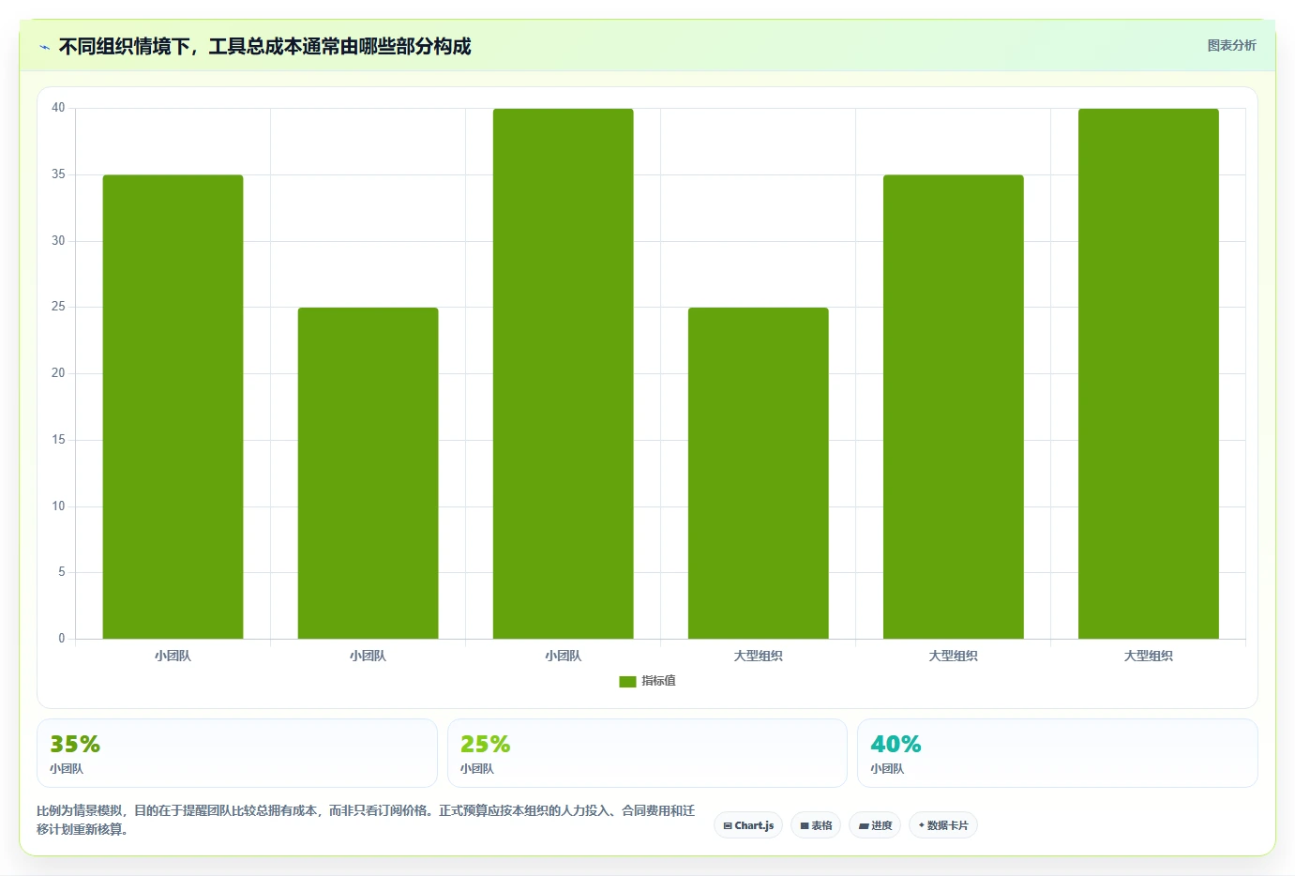Click the 大型组织 bar with value 40
Viewport: 1295px width, 876px height.
tap(1148, 374)
